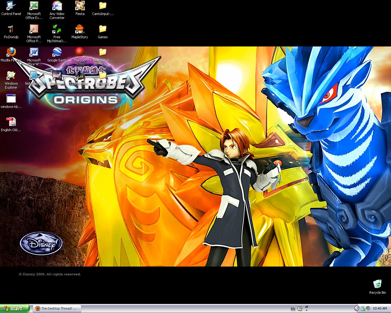This screenshot has width=391, height=313.
Task: Click the 10:40 AM clock
Action: 380,308
